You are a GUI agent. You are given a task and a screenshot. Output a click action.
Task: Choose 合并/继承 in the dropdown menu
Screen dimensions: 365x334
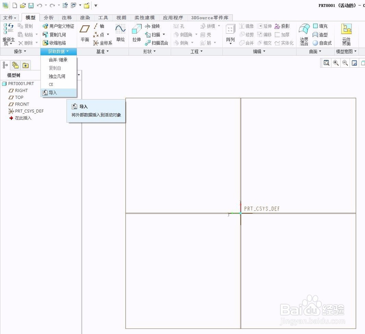(59, 60)
